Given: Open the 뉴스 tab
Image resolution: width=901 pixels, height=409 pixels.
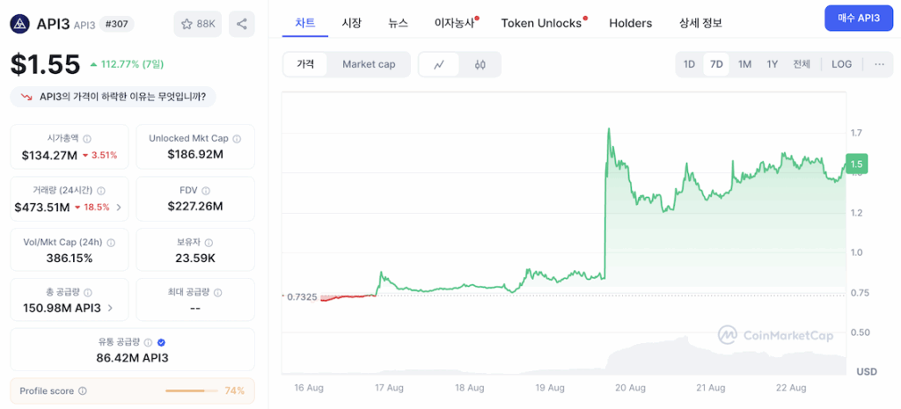Looking at the screenshot, I should pyautogui.click(x=398, y=24).
